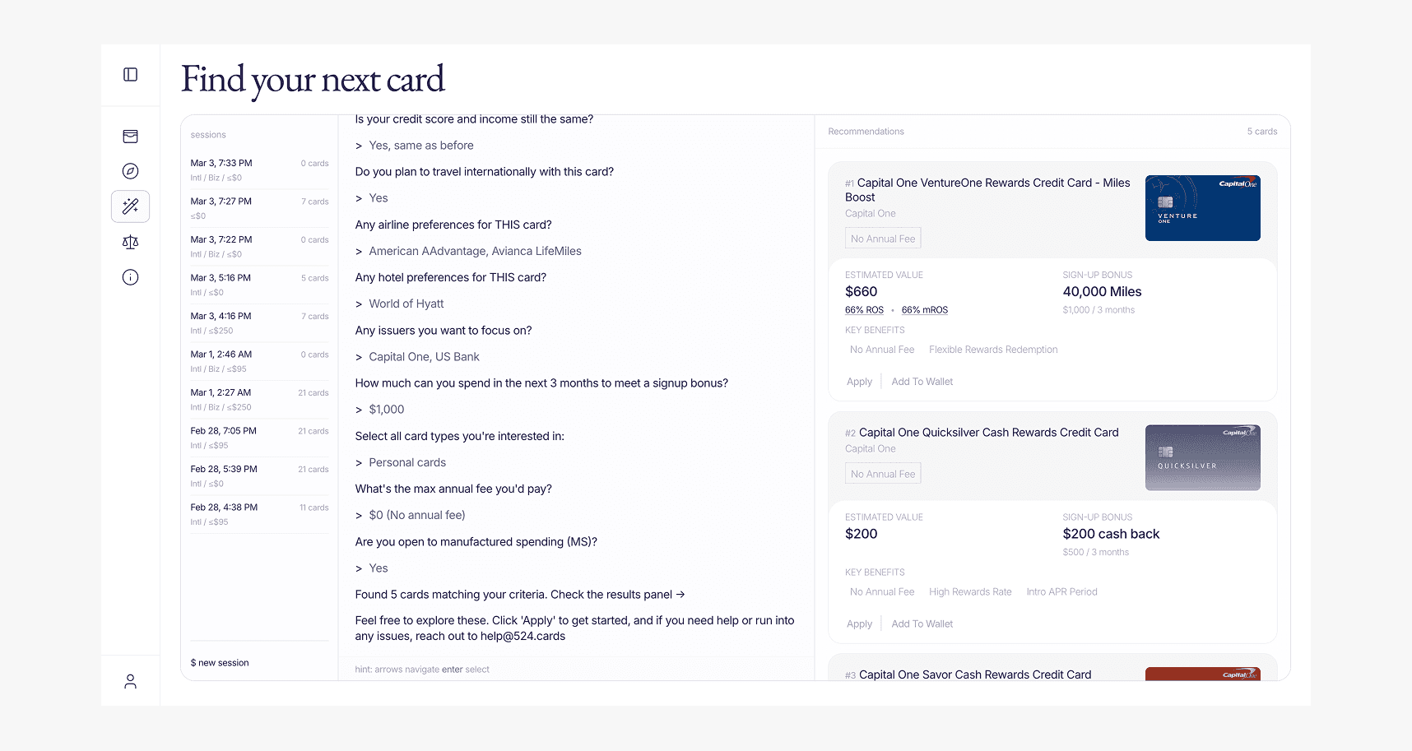This screenshot has height=751, width=1412.
Task: Click the Quicksilver card image
Action: pyautogui.click(x=1202, y=457)
